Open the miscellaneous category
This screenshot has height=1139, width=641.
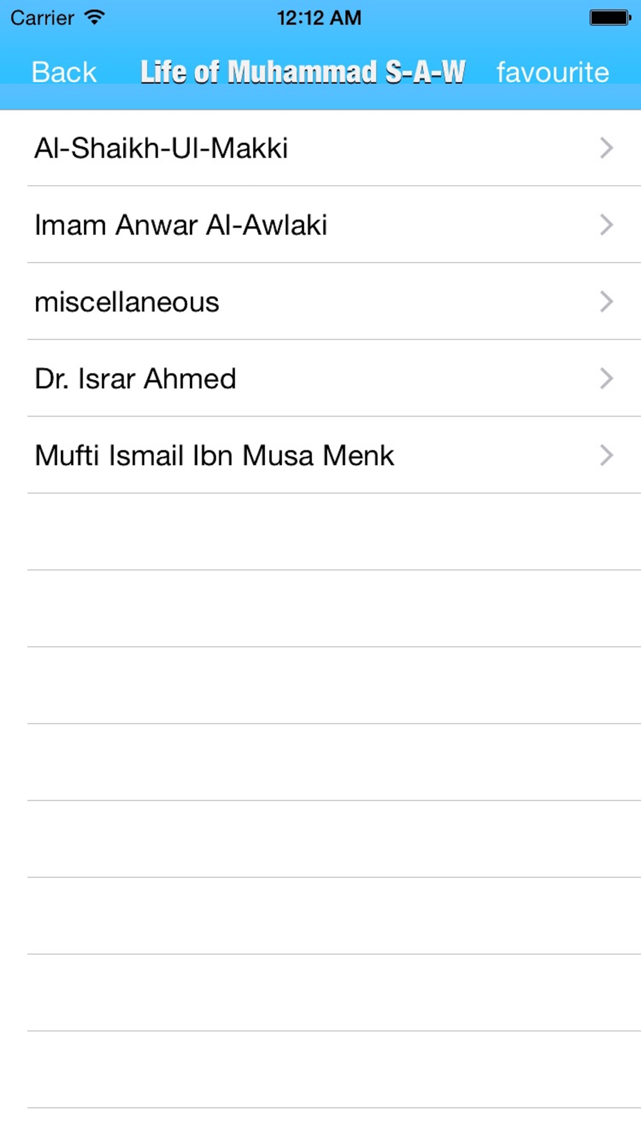pos(320,302)
